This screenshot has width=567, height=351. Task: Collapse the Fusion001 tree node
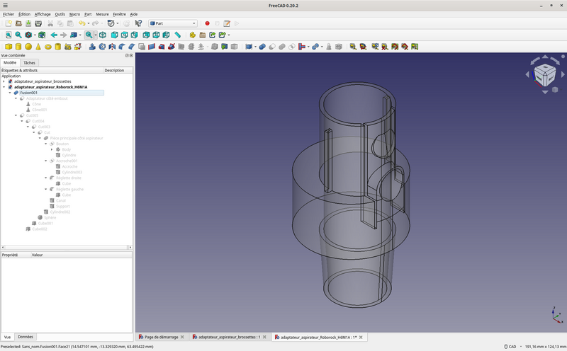[x=10, y=93]
